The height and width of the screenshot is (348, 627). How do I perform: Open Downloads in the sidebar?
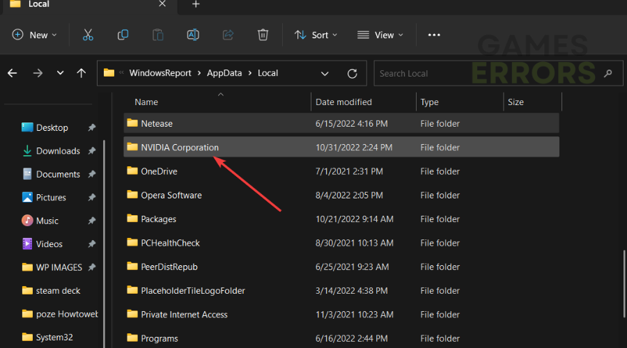58,151
